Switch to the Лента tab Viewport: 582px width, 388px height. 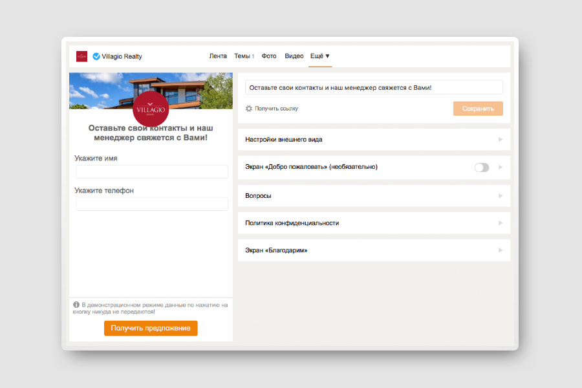(x=218, y=56)
